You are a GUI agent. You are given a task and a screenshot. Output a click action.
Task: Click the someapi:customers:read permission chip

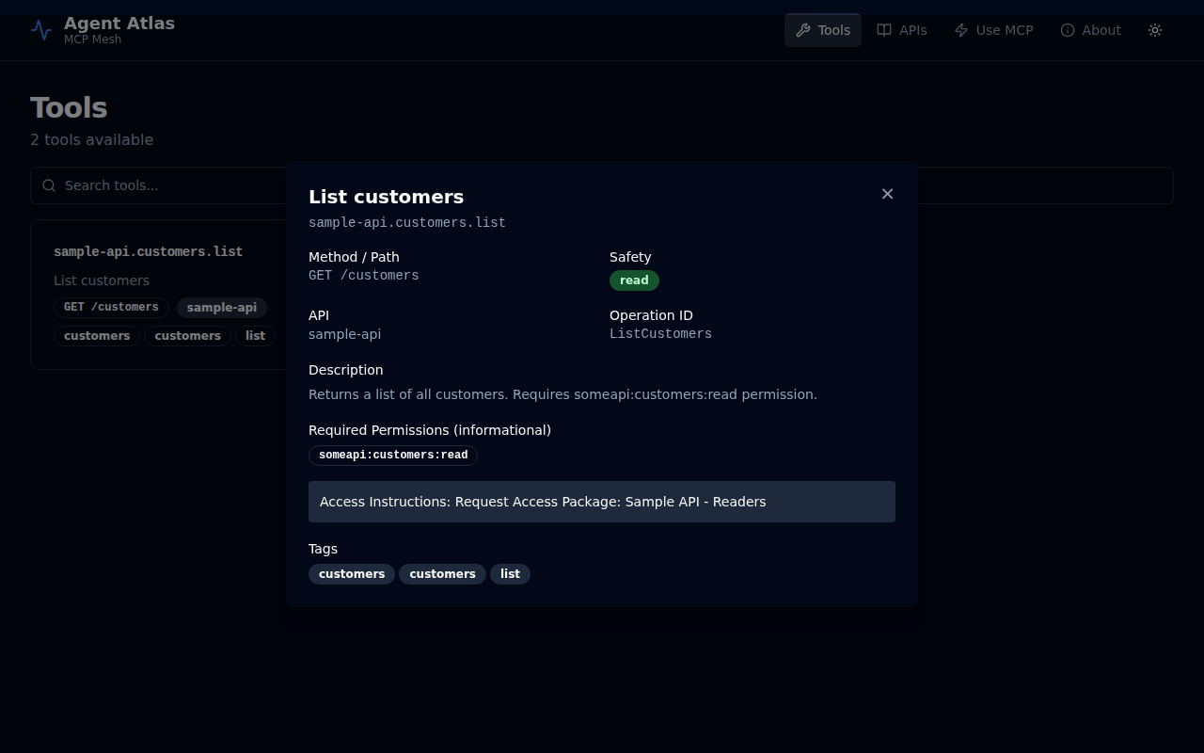pyautogui.click(x=393, y=456)
